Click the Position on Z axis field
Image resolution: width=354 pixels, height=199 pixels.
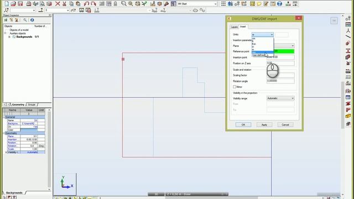click(280, 63)
